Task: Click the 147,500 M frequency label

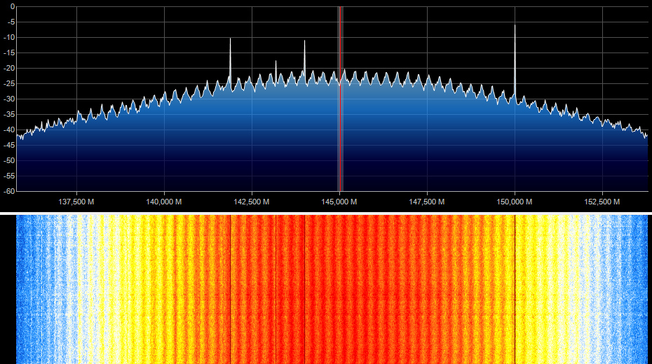Action: point(427,202)
